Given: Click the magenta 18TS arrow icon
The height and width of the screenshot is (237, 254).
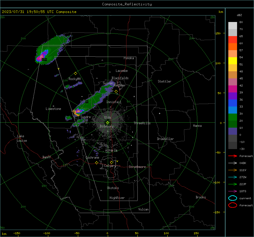Looking at the screenshot, I should tap(233, 191).
